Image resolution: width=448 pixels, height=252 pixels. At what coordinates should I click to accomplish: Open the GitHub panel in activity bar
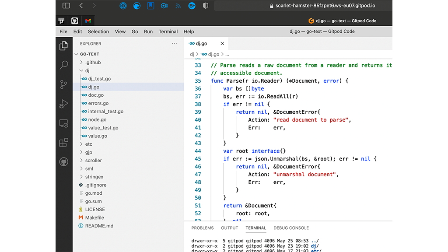[x=64, y=162]
